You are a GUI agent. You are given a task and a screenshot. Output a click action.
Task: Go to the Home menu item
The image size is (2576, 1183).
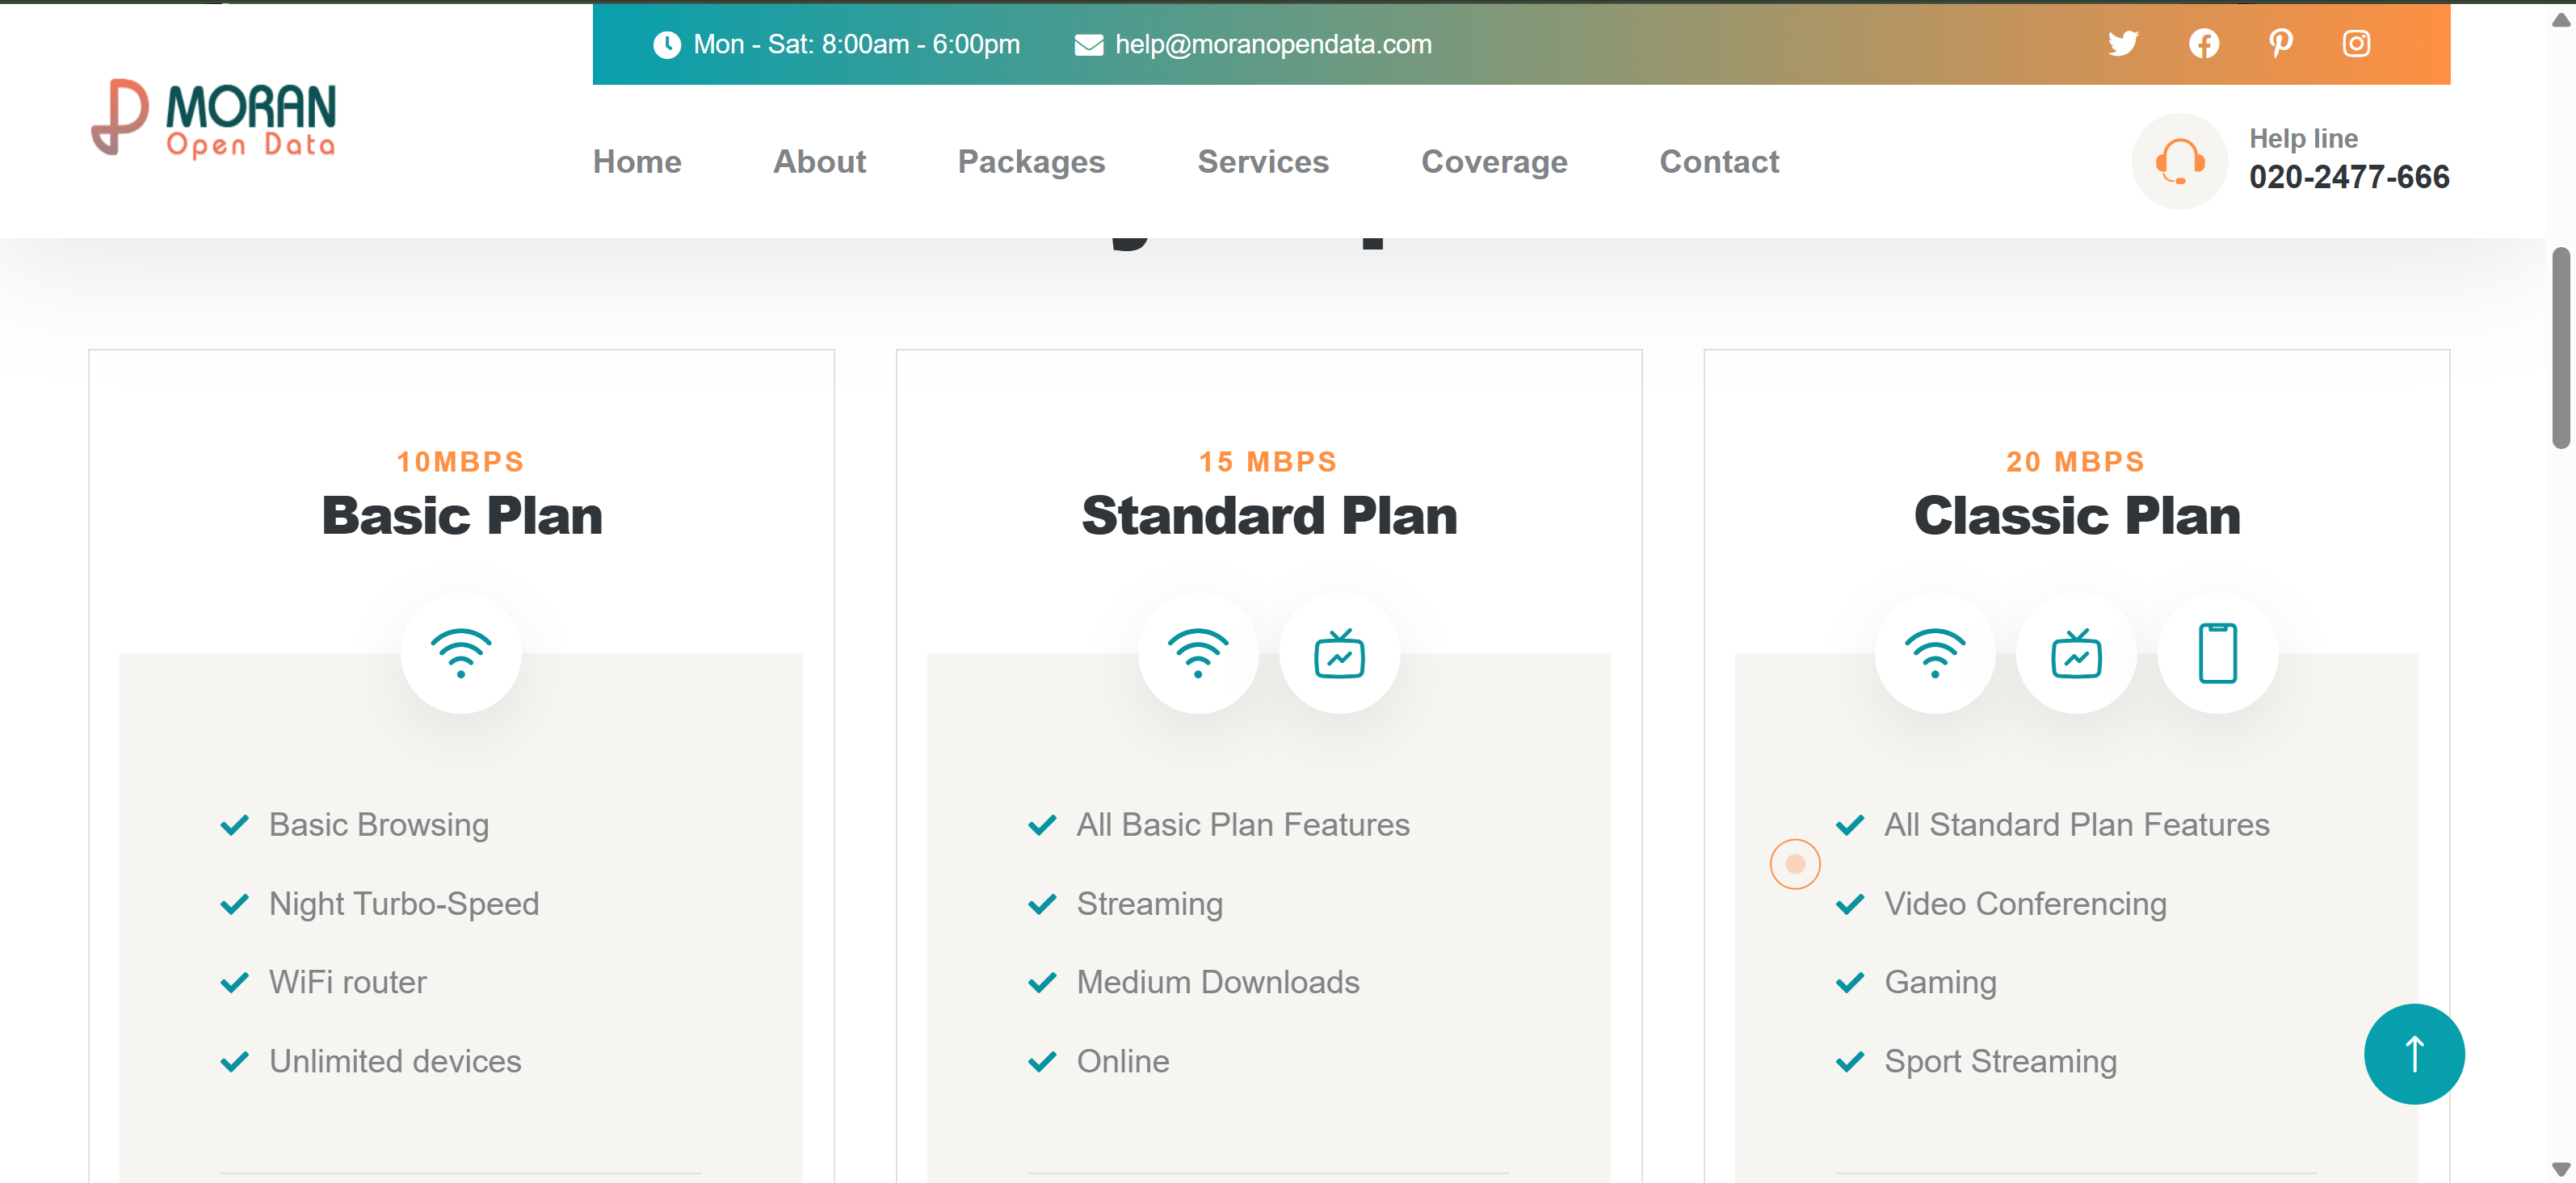[637, 162]
